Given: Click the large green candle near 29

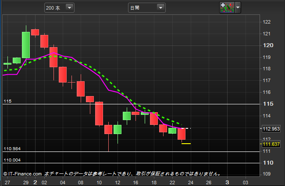Looking at the screenshot, I should tap(26, 45).
